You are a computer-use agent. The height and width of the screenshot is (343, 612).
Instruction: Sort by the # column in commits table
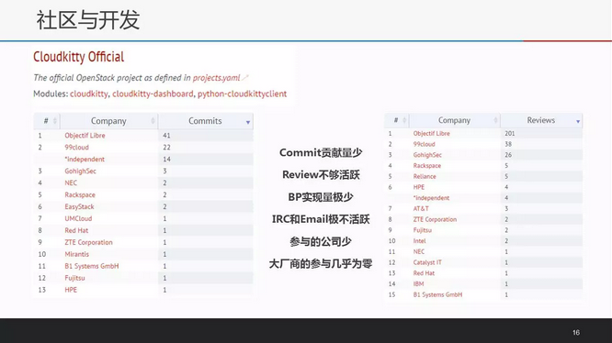54,121
